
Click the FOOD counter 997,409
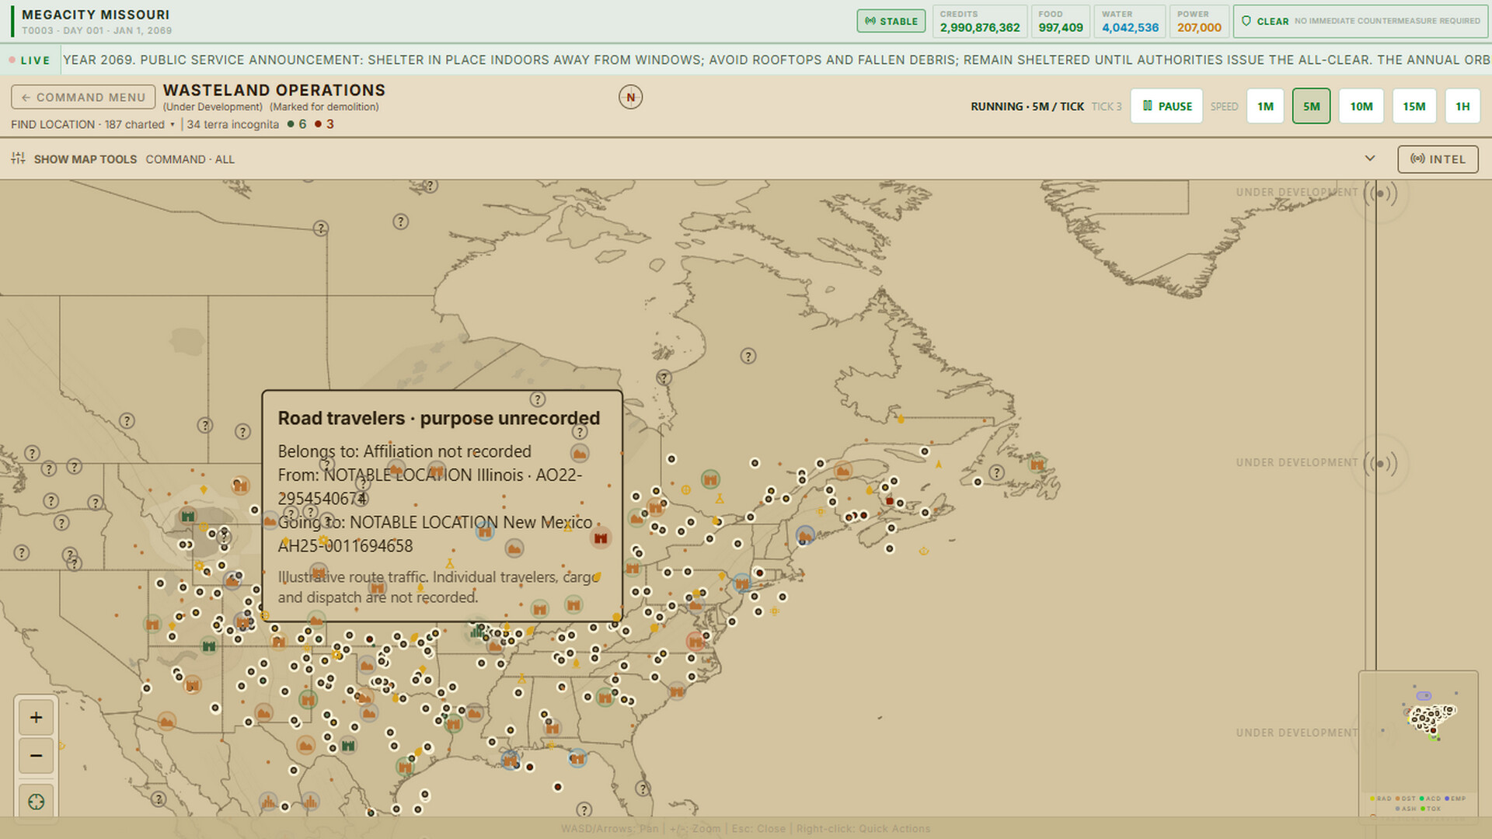(1061, 27)
